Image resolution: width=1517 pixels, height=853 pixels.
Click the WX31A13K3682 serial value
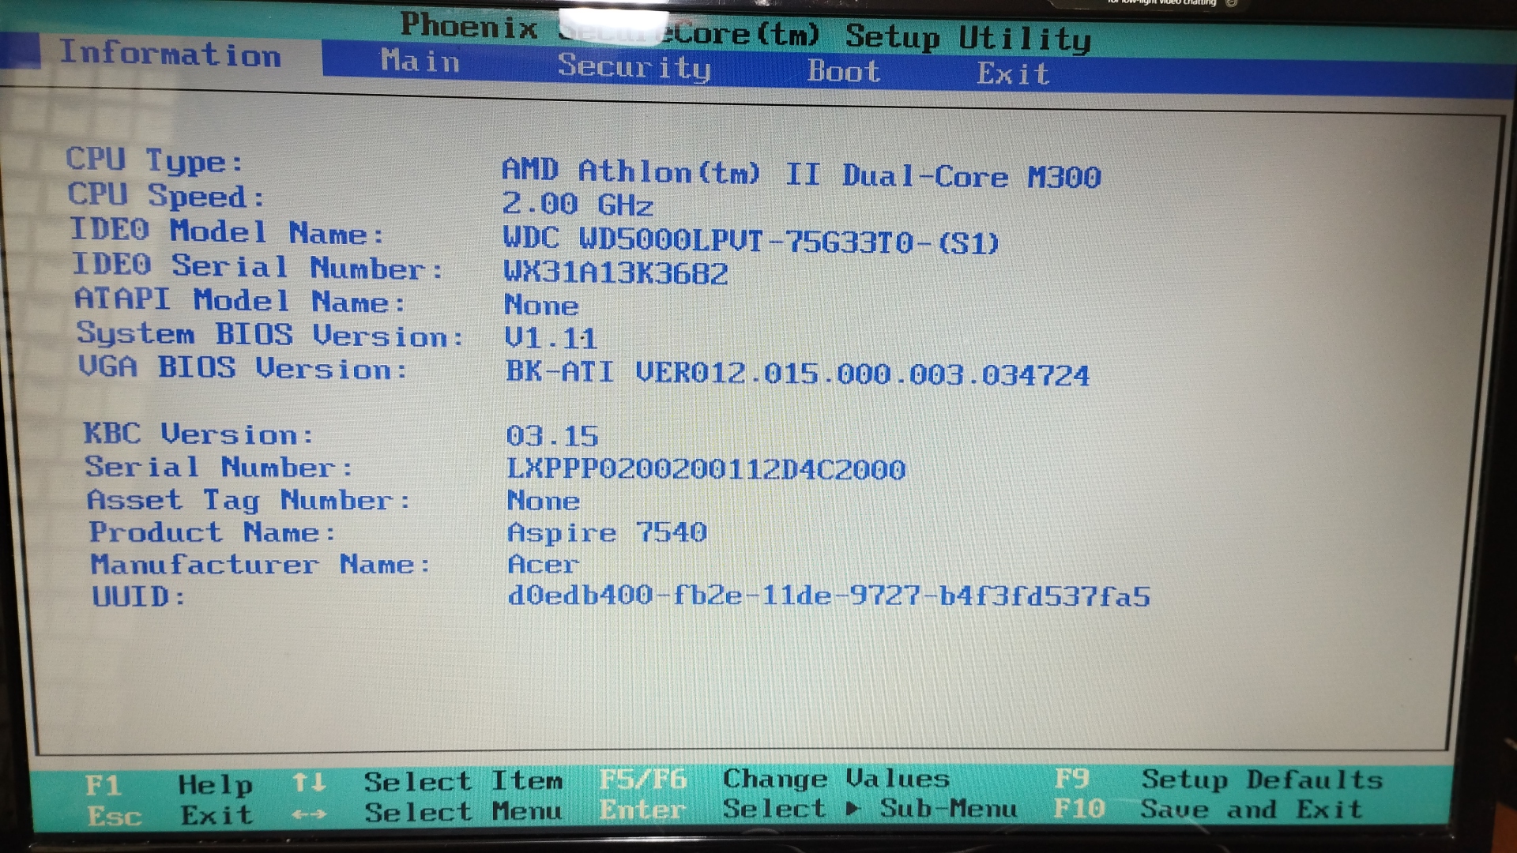coord(615,273)
